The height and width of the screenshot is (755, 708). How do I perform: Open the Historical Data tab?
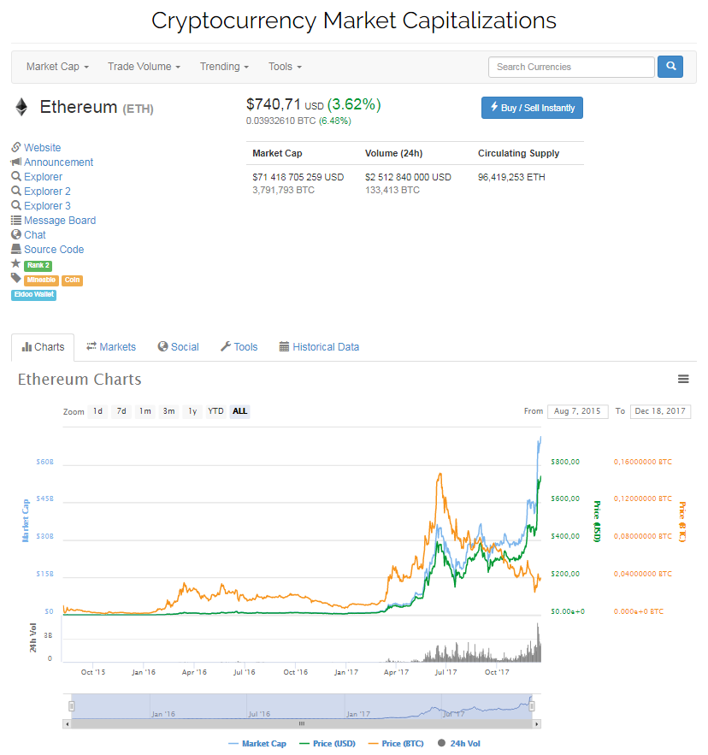click(x=319, y=347)
